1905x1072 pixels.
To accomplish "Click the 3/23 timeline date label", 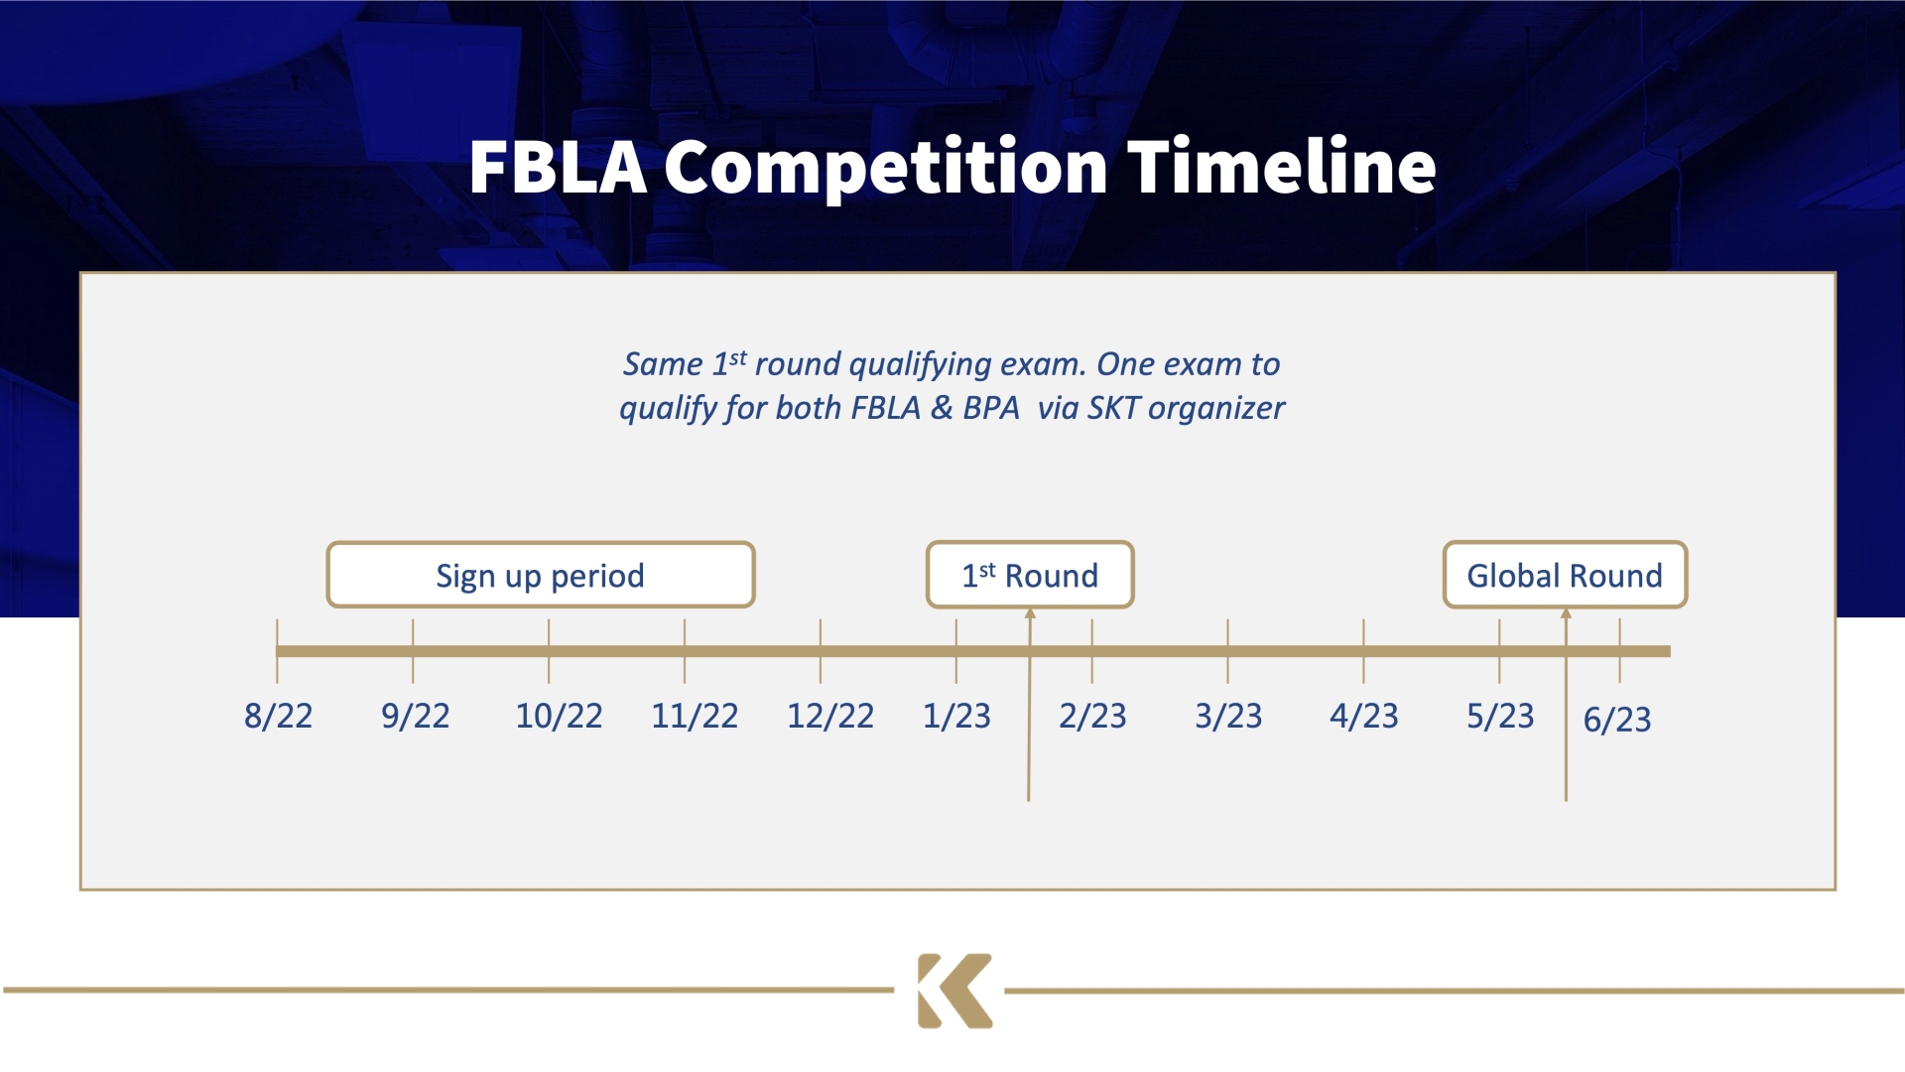I will pos(1228,716).
